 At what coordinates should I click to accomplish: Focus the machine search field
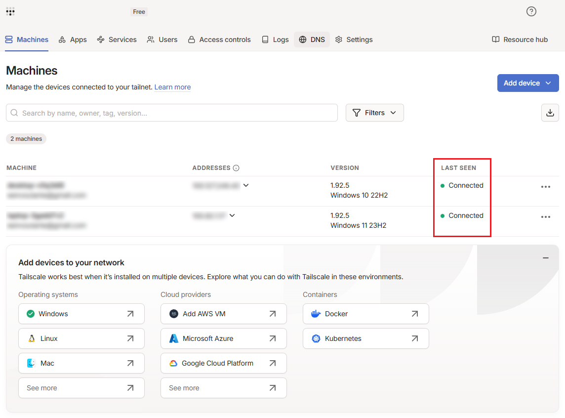pyautogui.click(x=172, y=113)
